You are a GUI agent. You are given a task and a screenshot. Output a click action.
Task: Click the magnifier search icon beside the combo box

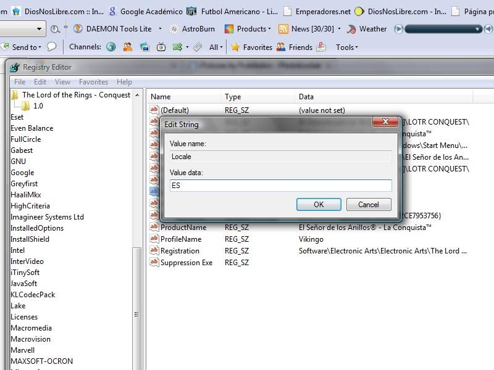click(x=55, y=29)
